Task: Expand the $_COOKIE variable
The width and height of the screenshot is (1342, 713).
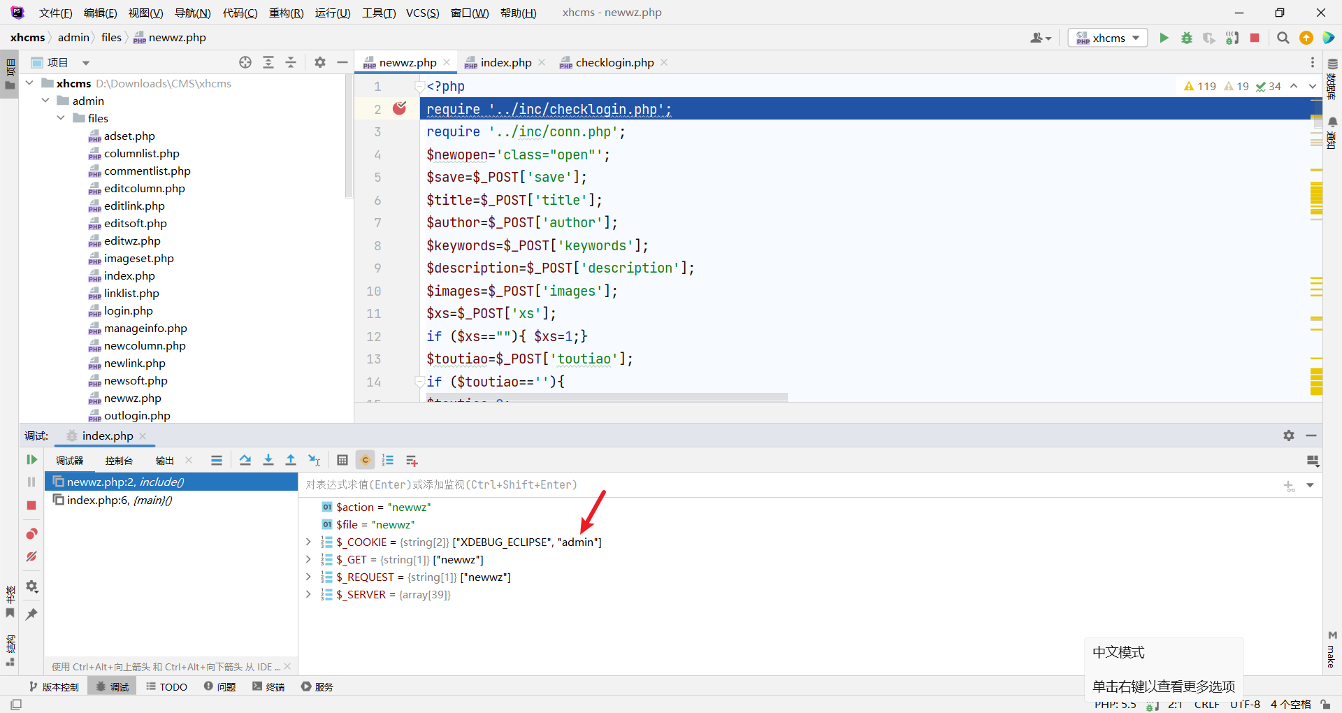Action: point(308,542)
